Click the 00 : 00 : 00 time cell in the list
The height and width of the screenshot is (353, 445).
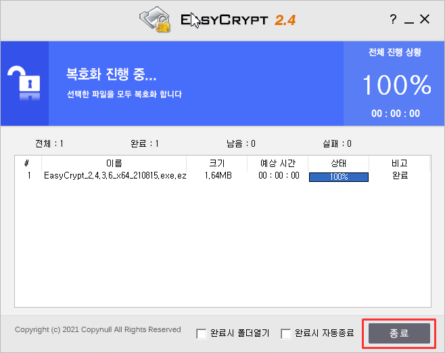(x=279, y=176)
